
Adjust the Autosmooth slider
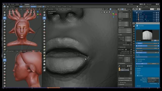coord(147,48)
